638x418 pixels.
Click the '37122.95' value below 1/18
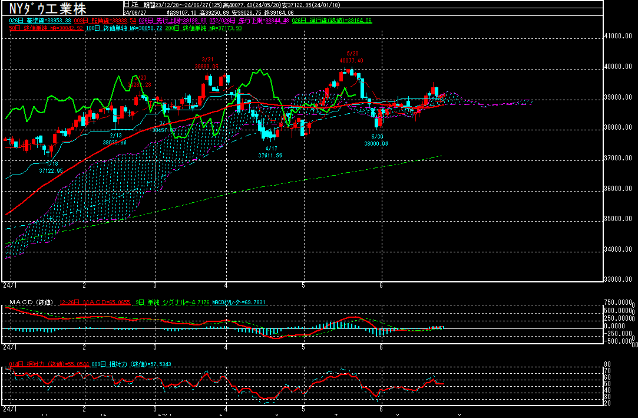51,170
